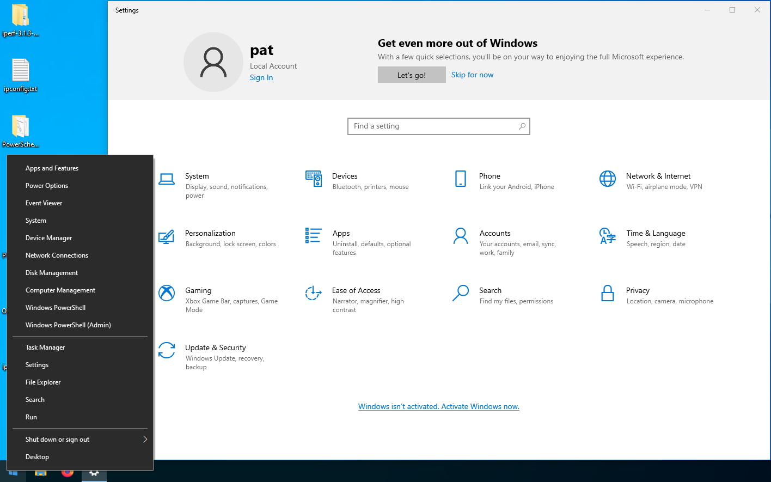Click the Search magnifier category icon
The height and width of the screenshot is (482, 771).
point(461,293)
